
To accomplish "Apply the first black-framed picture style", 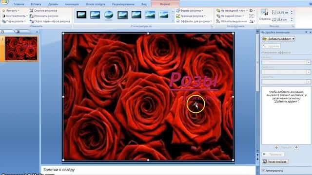I will (81, 15).
